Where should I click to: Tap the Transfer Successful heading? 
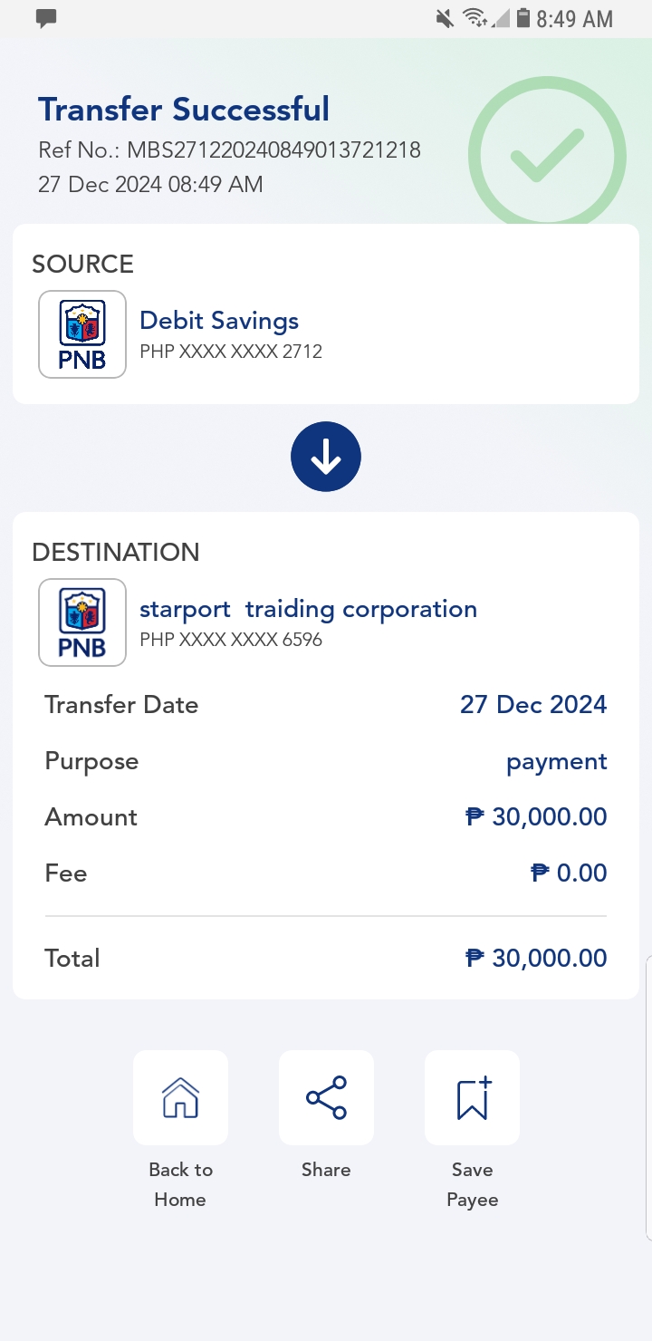tap(184, 110)
